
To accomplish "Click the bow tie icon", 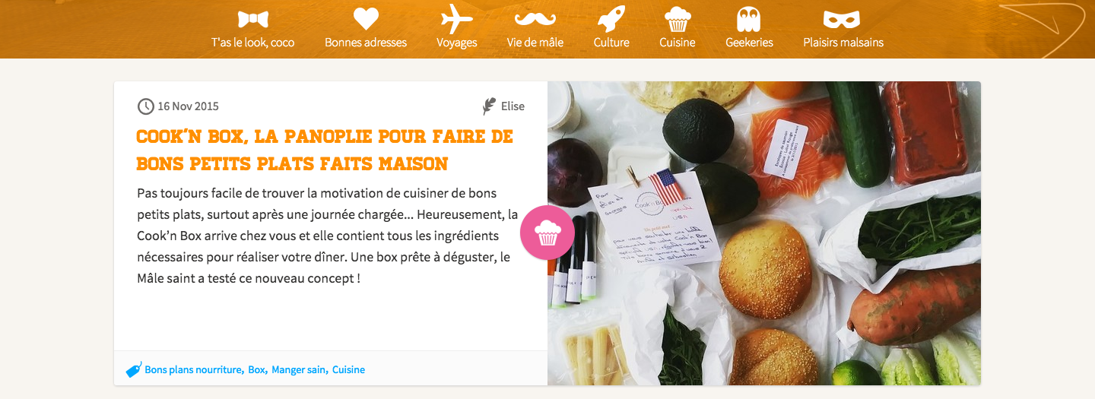I will click(x=252, y=19).
